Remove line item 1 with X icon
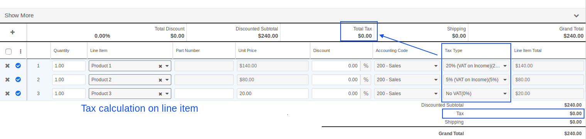Viewport: 586px width, 139px height. (x=7, y=66)
